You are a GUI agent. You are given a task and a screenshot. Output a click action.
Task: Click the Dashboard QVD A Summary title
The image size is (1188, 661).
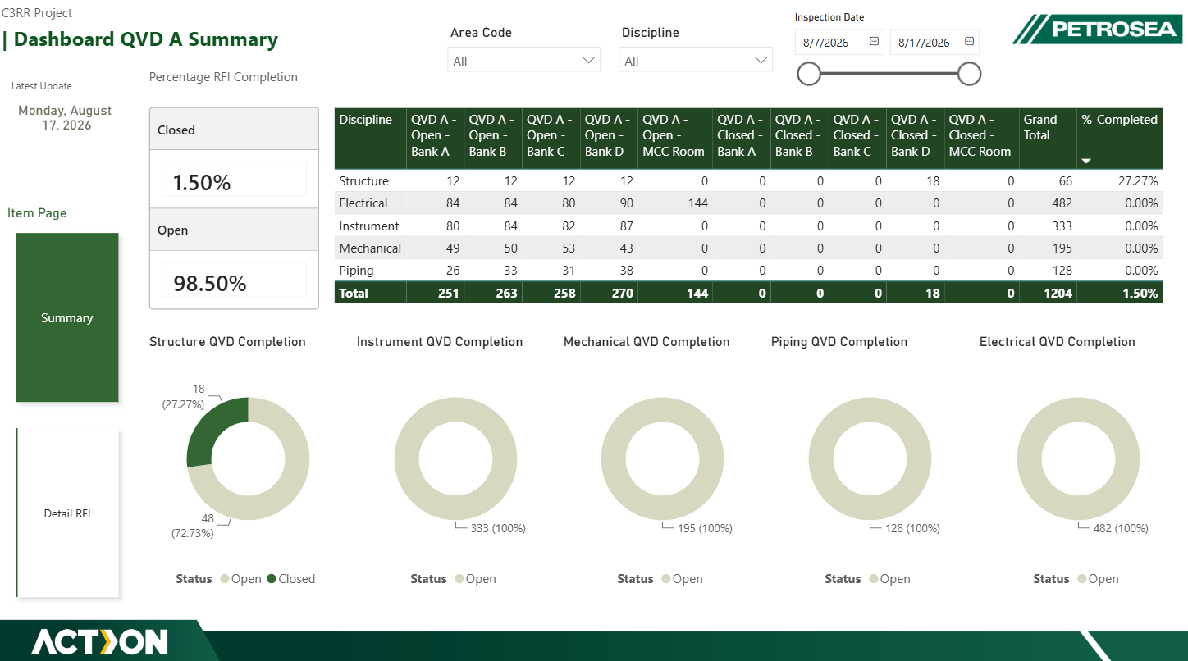coord(146,39)
